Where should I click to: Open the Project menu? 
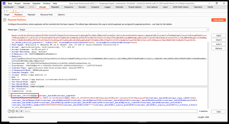[17, 3]
